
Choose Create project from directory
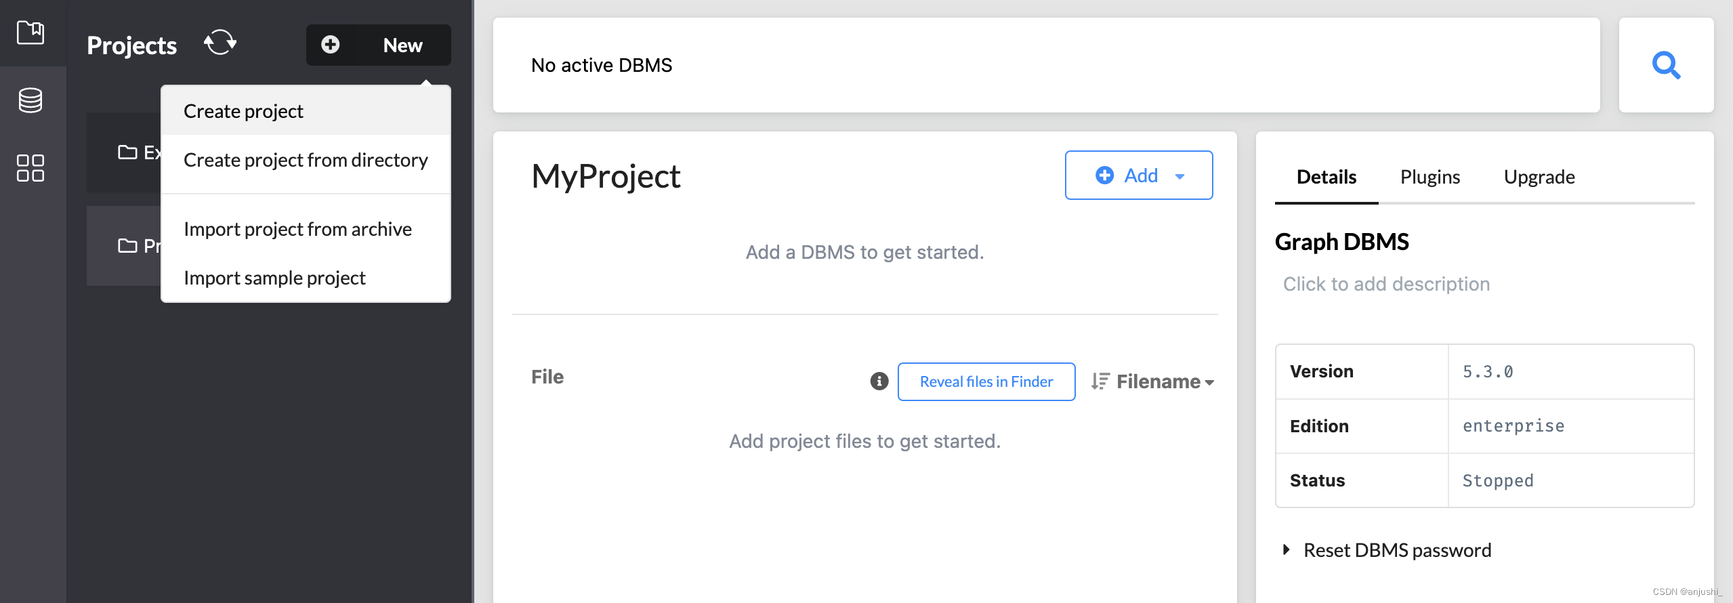(x=306, y=160)
